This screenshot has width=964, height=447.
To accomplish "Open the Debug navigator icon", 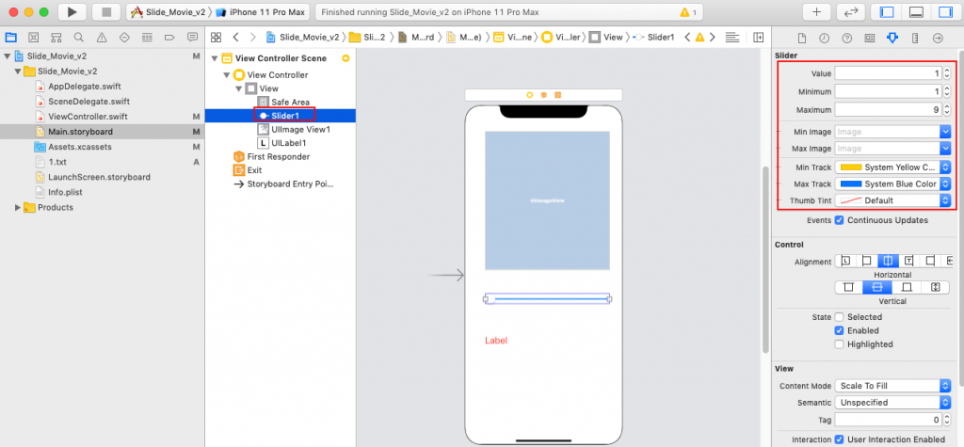I will coord(147,37).
